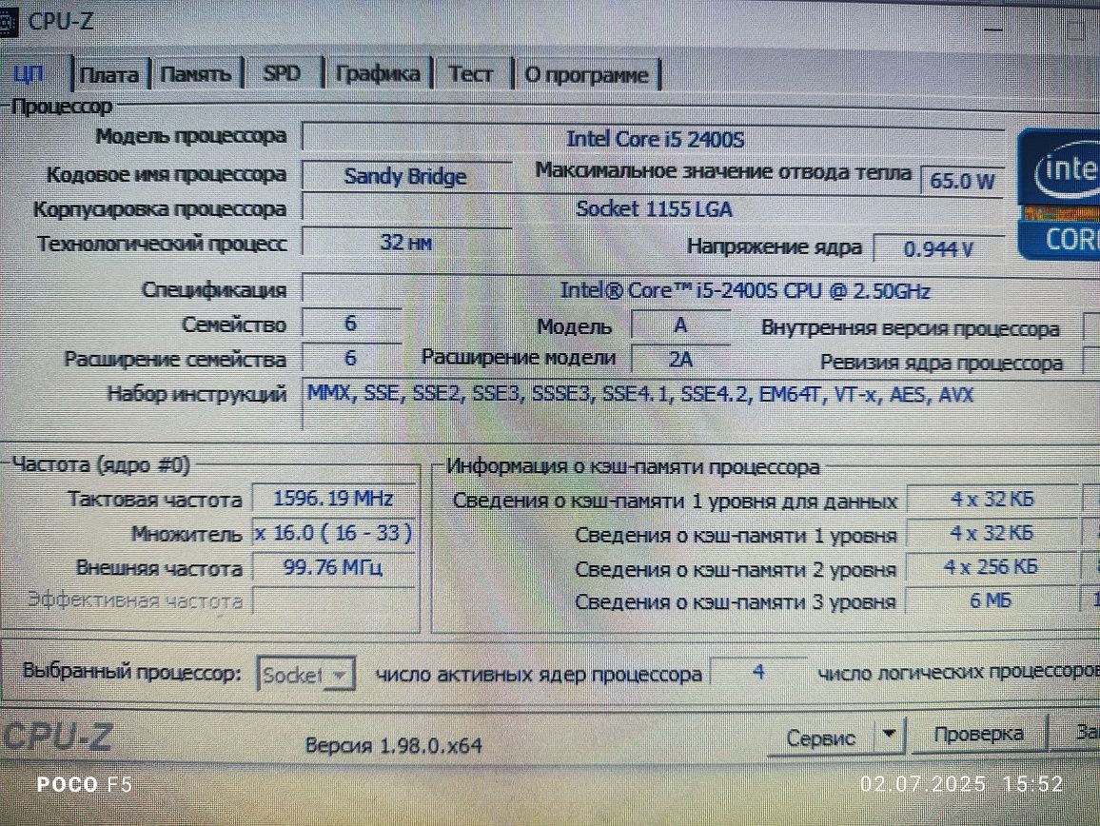Click the active cores count value 4
1100x826 pixels.
(758, 672)
